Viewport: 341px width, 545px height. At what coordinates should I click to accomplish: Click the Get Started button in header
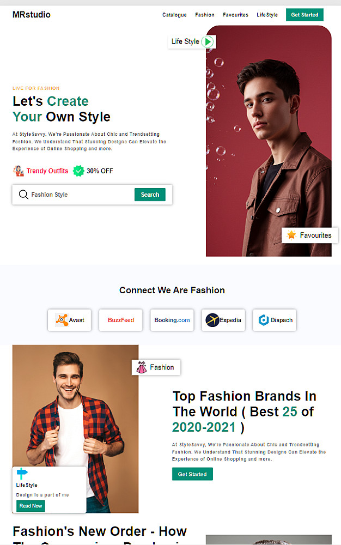coord(305,15)
